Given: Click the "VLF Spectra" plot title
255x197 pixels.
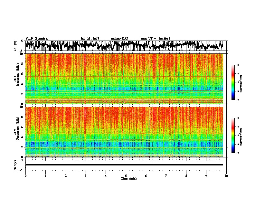Looking at the screenshot, I should pos(36,39).
